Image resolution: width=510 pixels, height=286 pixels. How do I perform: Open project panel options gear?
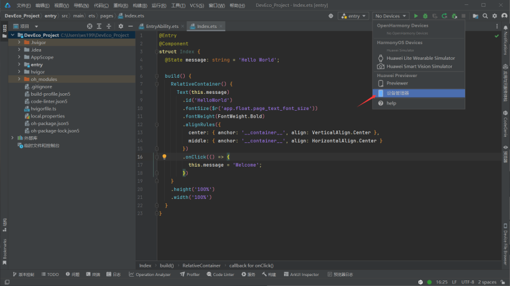click(121, 26)
